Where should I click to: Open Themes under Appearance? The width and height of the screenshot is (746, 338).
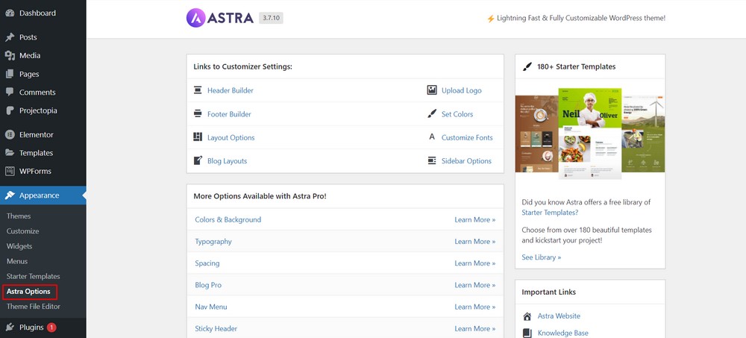pos(19,216)
